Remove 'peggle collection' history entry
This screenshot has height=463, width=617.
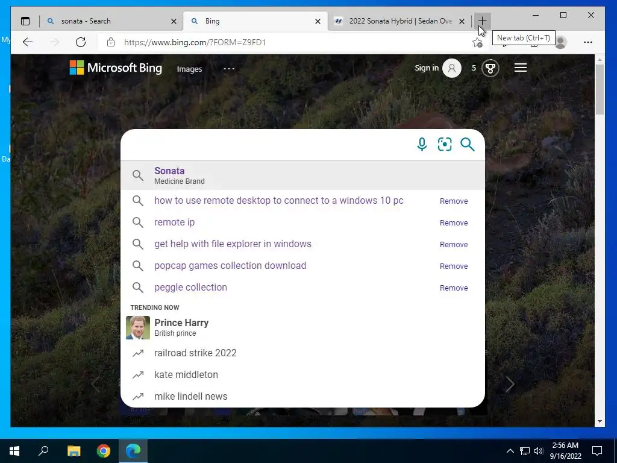tap(454, 288)
